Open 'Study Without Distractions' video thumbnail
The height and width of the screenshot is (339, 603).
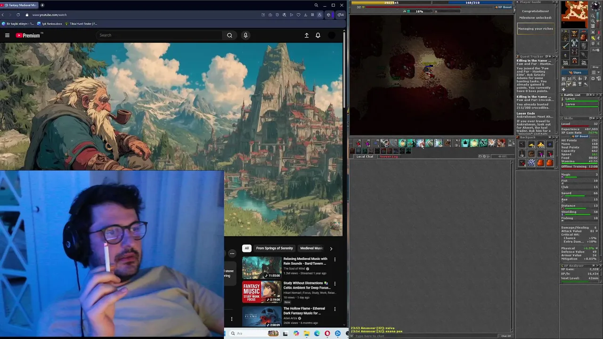coord(261,292)
